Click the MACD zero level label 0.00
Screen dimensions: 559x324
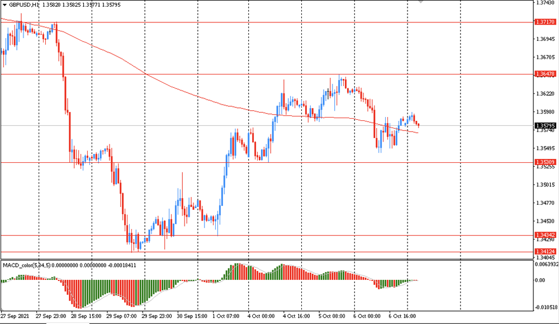click(x=541, y=280)
